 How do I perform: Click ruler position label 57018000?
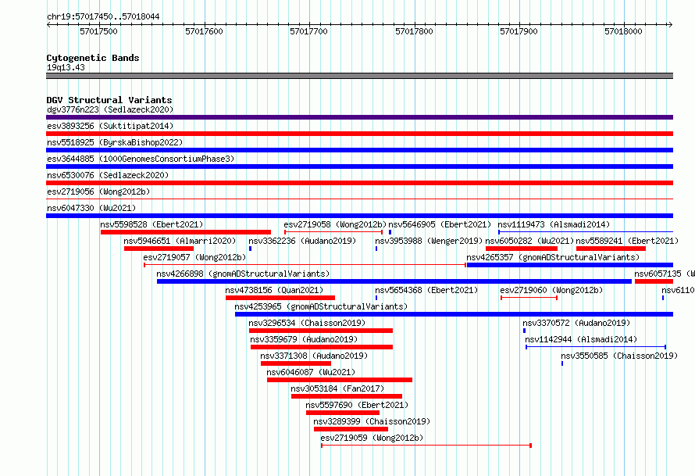pos(623,31)
